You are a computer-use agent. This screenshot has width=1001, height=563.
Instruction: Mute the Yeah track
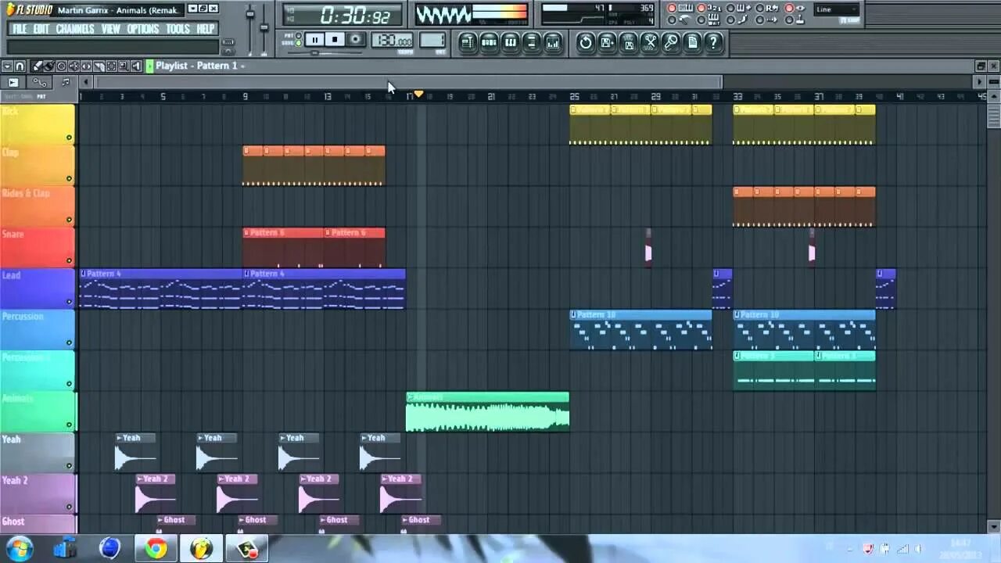[69, 466]
